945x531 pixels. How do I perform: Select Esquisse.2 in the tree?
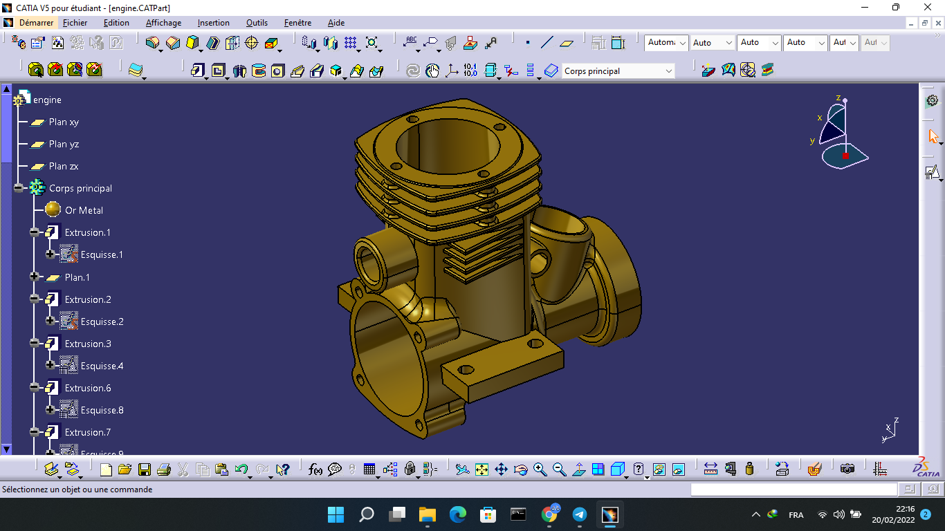pos(102,322)
